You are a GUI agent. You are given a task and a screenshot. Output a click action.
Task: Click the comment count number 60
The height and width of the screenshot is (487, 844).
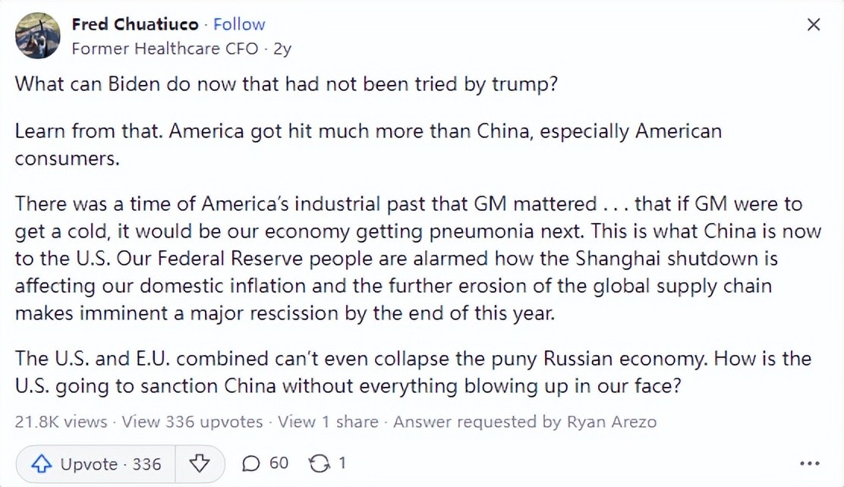(x=279, y=463)
